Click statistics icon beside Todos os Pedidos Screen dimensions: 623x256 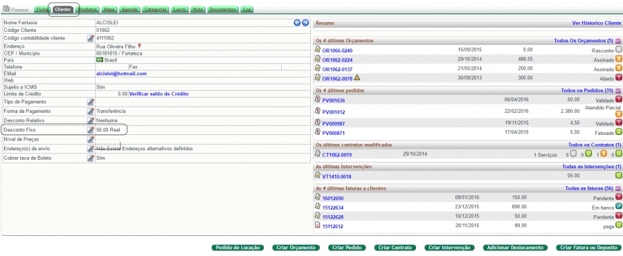[x=618, y=91]
